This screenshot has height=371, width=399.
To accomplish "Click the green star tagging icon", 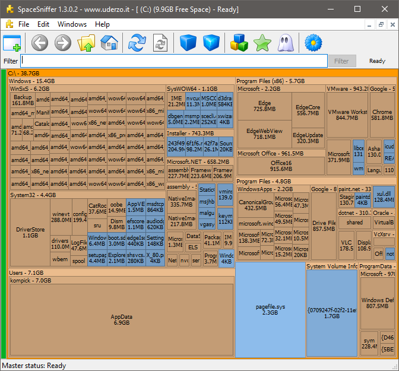I will [262, 43].
